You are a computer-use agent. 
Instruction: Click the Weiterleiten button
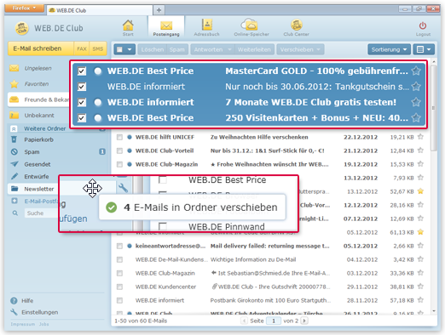[x=254, y=49]
